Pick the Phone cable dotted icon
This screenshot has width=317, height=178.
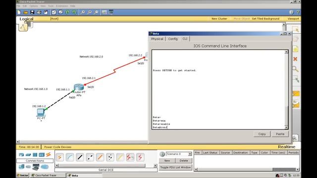point(110,157)
